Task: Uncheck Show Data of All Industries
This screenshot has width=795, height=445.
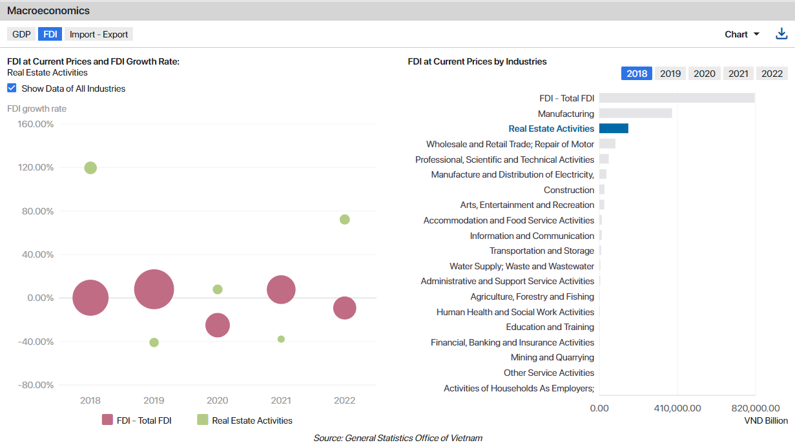Action: coord(12,88)
